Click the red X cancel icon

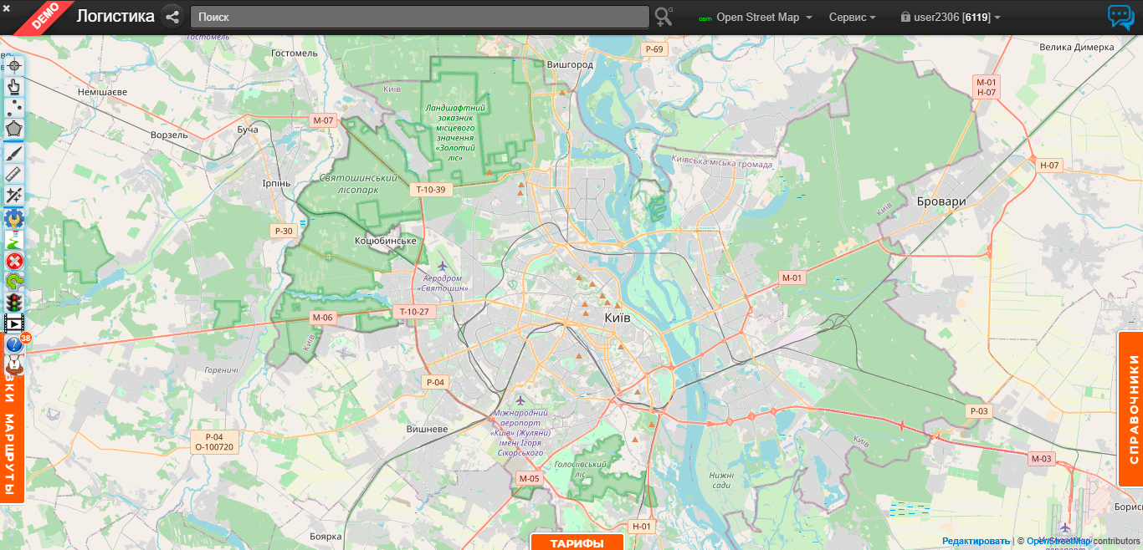(13, 261)
